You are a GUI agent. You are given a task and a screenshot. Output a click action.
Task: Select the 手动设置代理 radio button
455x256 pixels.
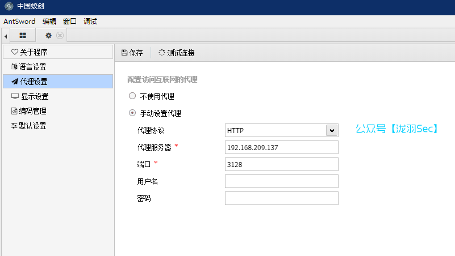(x=132, y=113)
